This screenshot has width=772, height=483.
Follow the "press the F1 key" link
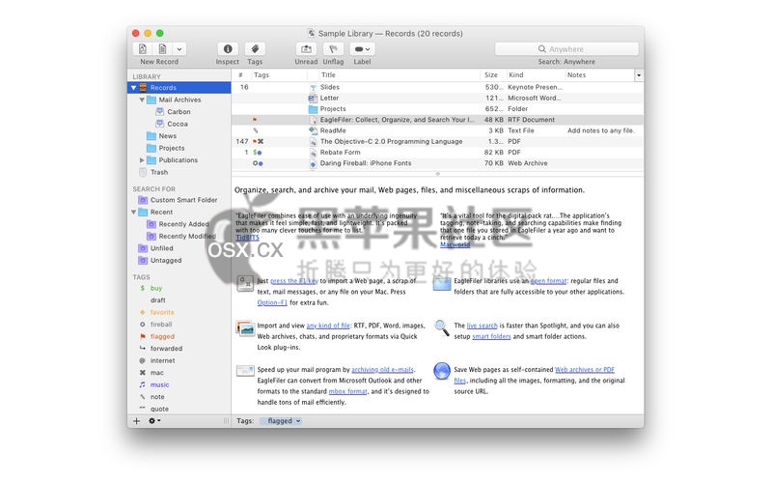pos(294,281)
